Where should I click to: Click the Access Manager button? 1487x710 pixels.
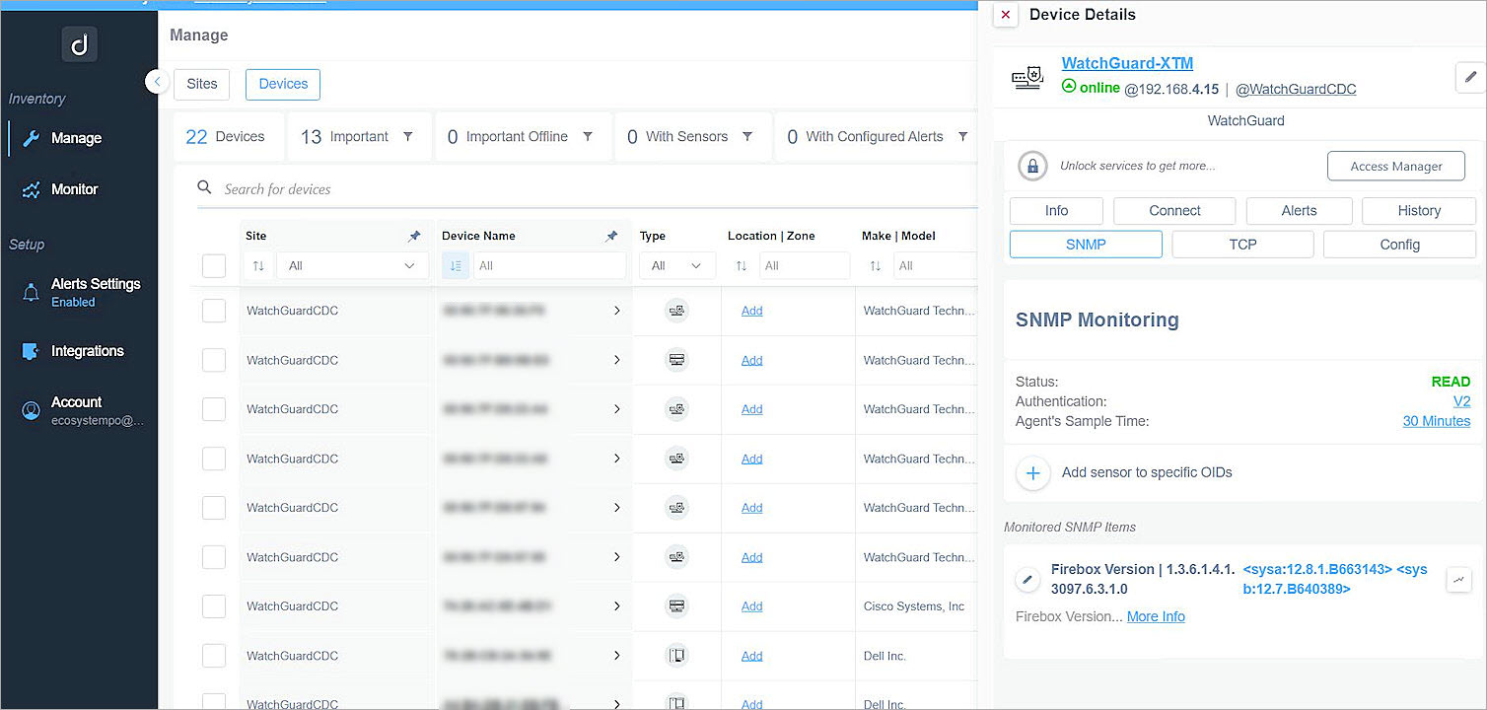[1395, 167]
